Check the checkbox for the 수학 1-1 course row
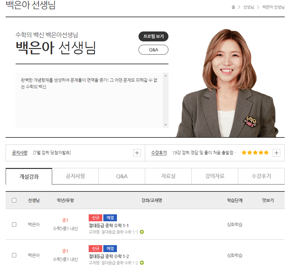The image size is (292, 265). click(14, 225)
